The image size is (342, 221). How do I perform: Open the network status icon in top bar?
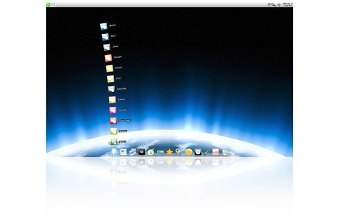coord(269,5)
